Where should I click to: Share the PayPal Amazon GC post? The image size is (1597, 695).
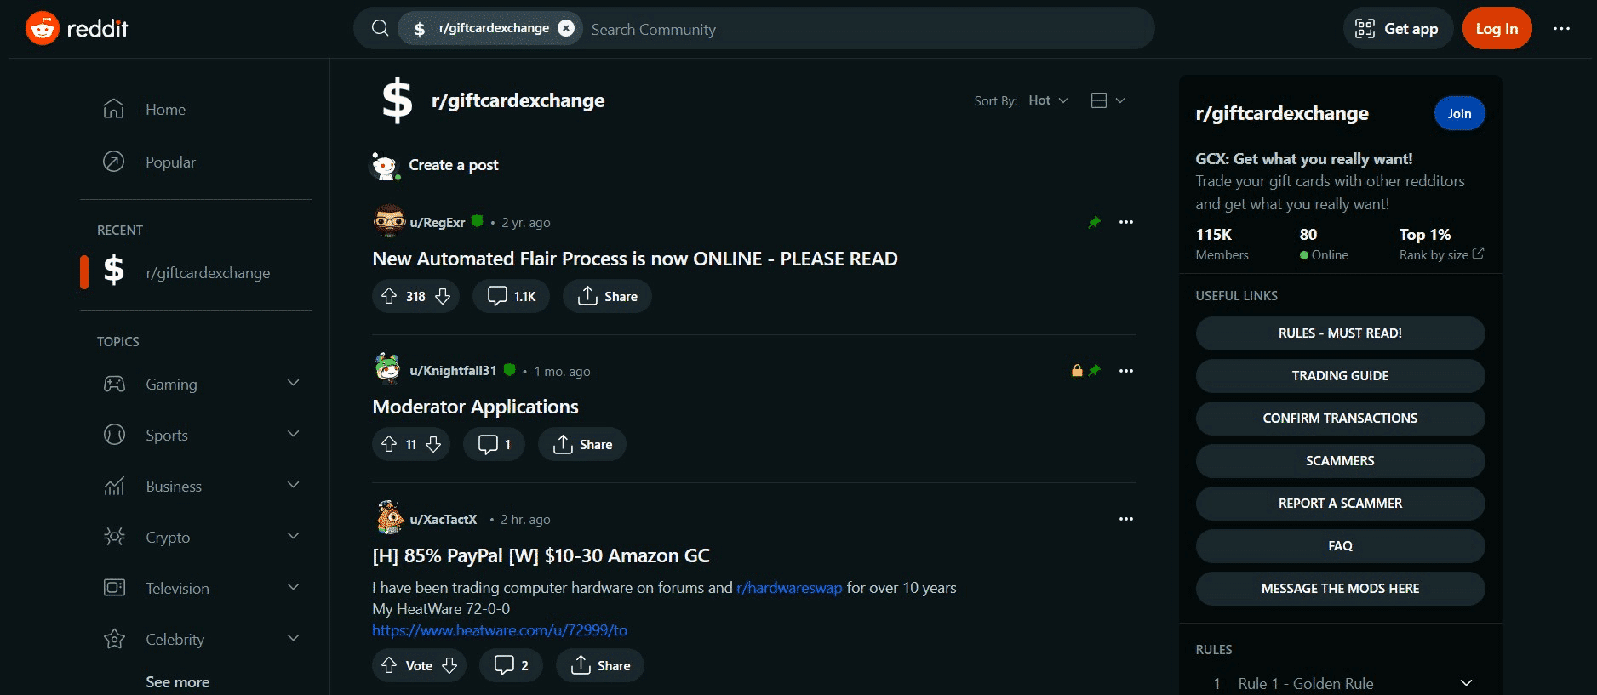(x=600, y=665)
